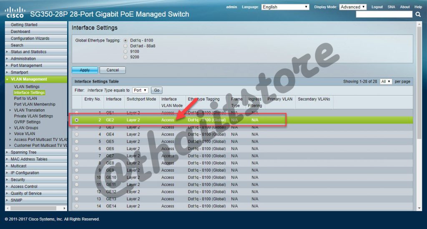This screenshot has width=427, height=229.
Task: Click the Go filter button
Action: coord(157,90)
